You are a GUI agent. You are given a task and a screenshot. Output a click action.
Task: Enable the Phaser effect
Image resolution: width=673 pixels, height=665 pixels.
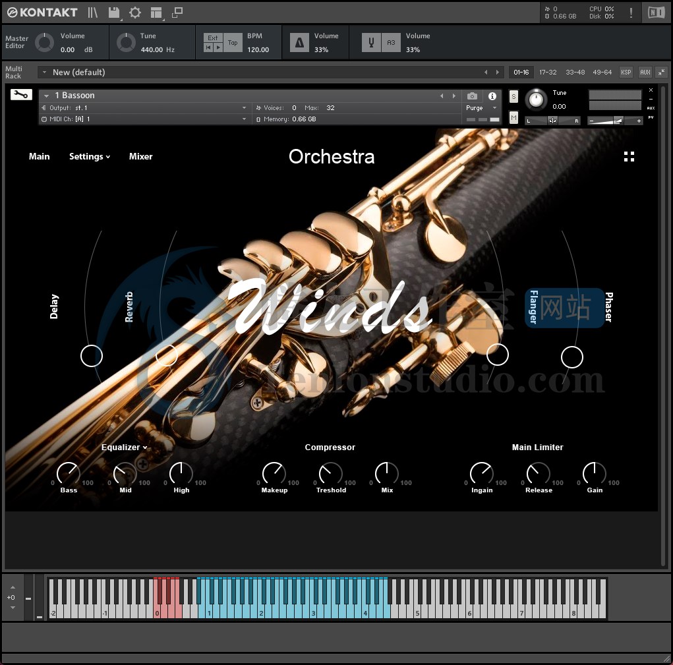click(608, 307)
